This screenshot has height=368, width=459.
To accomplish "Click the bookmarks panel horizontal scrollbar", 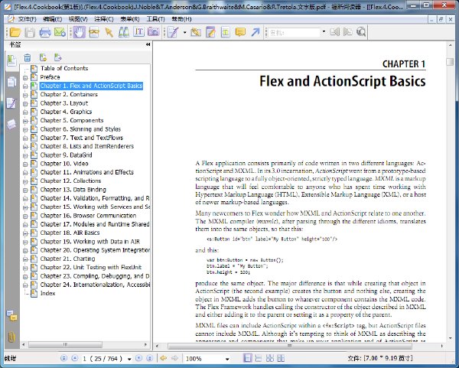I will pos(65,344).
